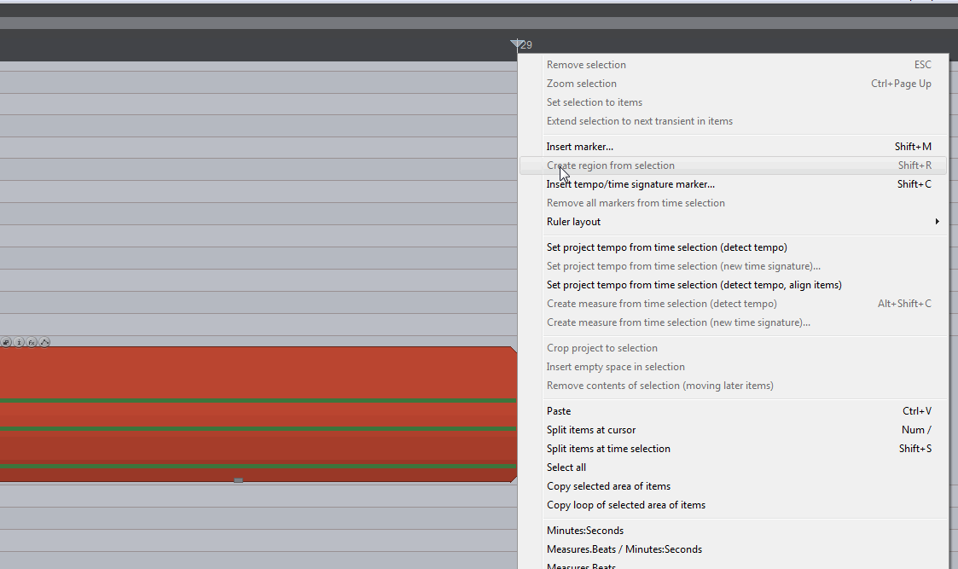Select Copy loop of selected area
The image size is (958, 569).
pyautogui.click(x=626, y=505)
